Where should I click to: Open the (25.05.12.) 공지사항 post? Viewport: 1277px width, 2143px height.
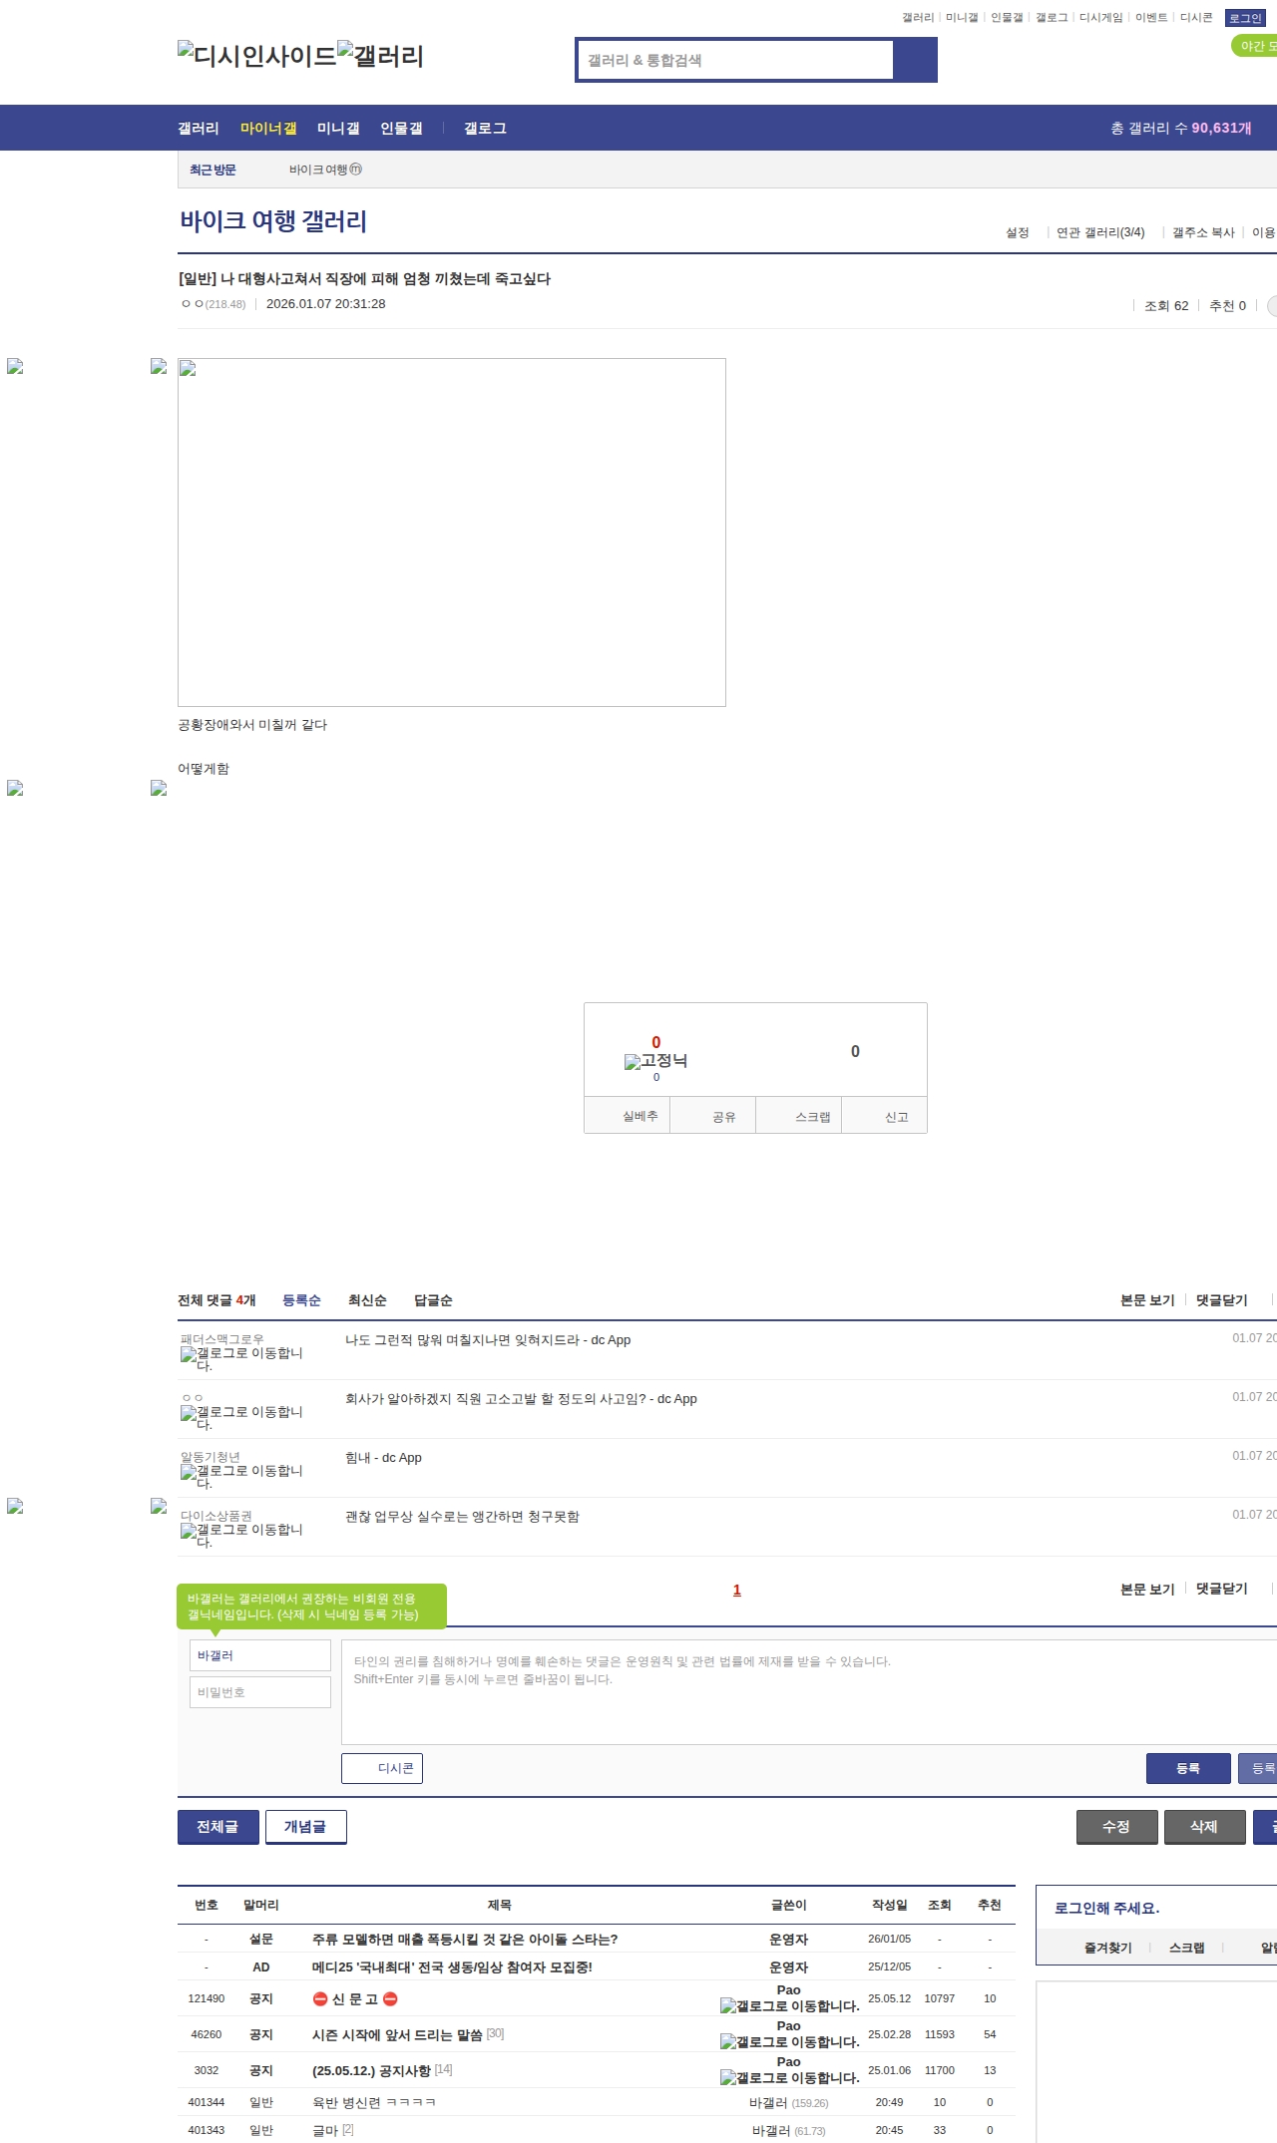(371, 2070)
